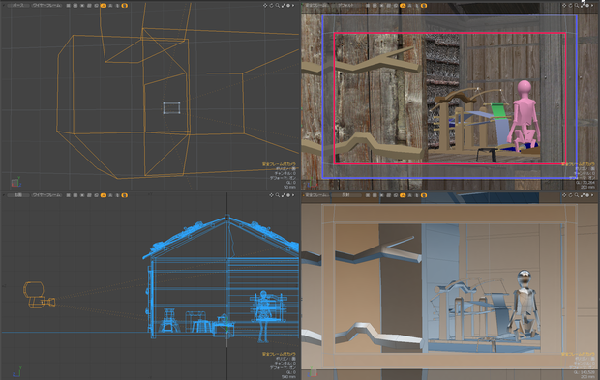
Task: Open the ワイヤーフレーム shading dropdown in the perspective viewport
Action: click(x=46, y=6)
